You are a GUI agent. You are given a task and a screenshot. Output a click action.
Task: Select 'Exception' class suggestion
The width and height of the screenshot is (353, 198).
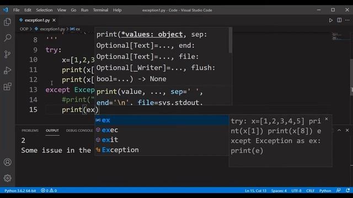click(x=162, y=150)
